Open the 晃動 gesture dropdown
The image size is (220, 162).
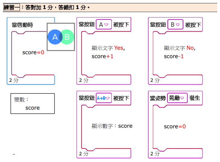coord(177,98)
